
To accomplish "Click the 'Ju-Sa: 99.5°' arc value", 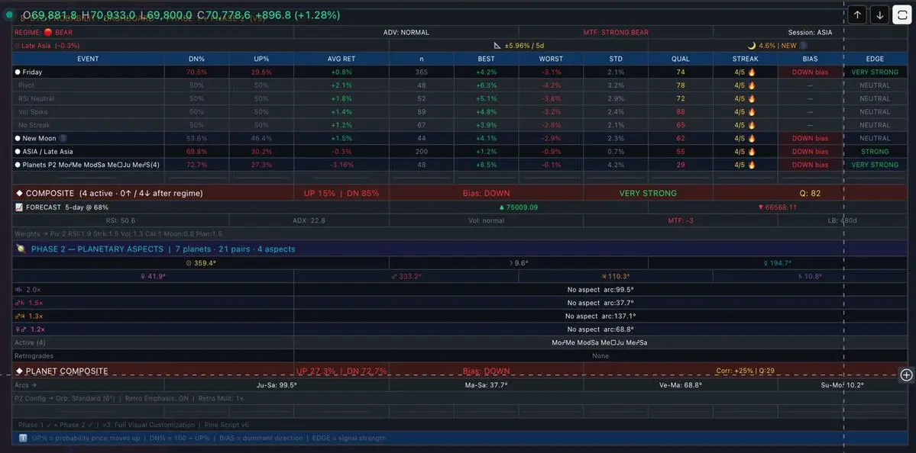I will (277, 385).
